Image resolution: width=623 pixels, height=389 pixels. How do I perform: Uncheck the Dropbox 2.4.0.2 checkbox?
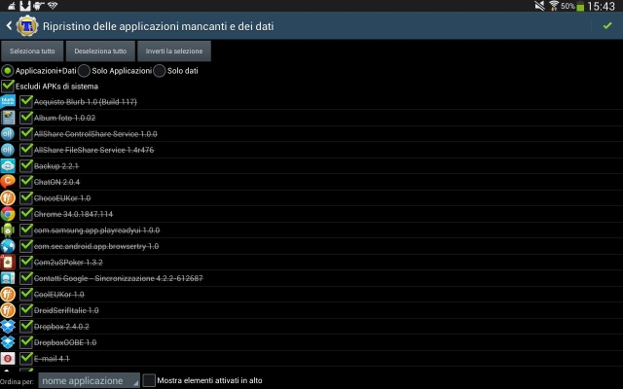[26, 327]
